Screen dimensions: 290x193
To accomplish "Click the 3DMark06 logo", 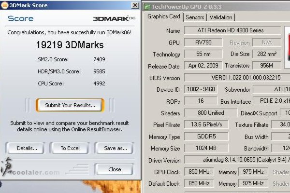I will (114, 18).
